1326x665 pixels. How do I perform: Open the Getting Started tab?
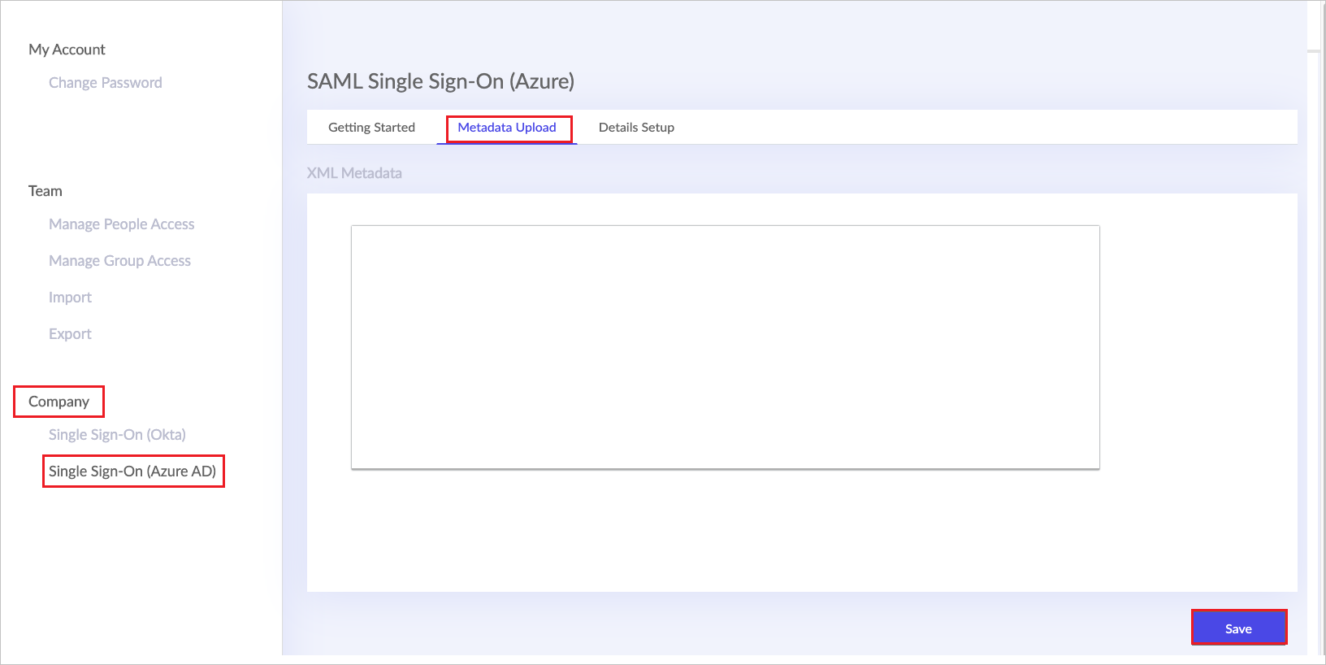tap(371, 128)
